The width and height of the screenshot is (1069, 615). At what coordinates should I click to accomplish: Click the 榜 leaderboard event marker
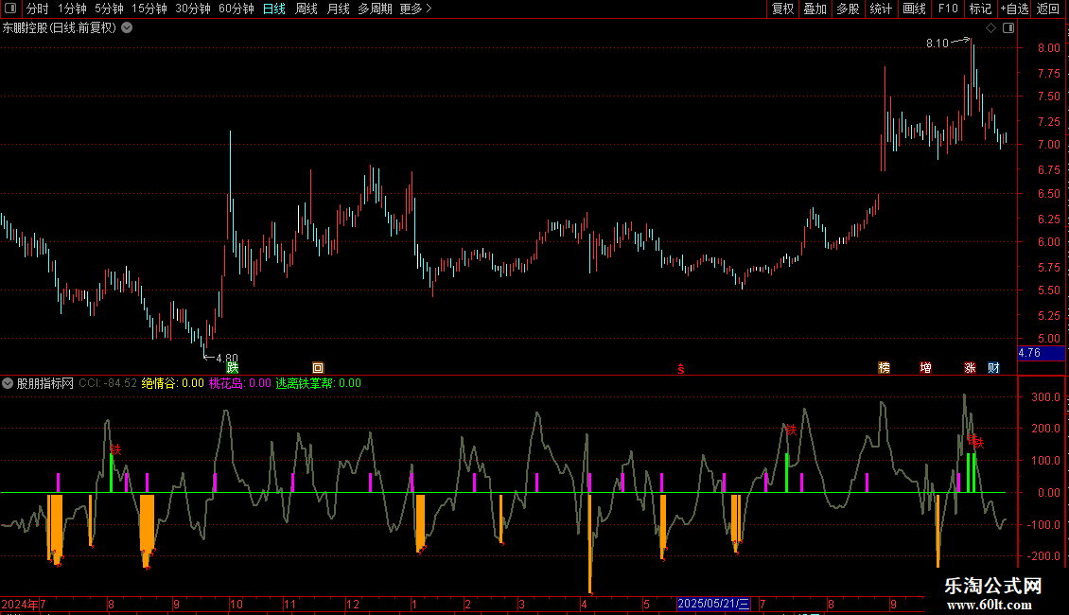885,368
